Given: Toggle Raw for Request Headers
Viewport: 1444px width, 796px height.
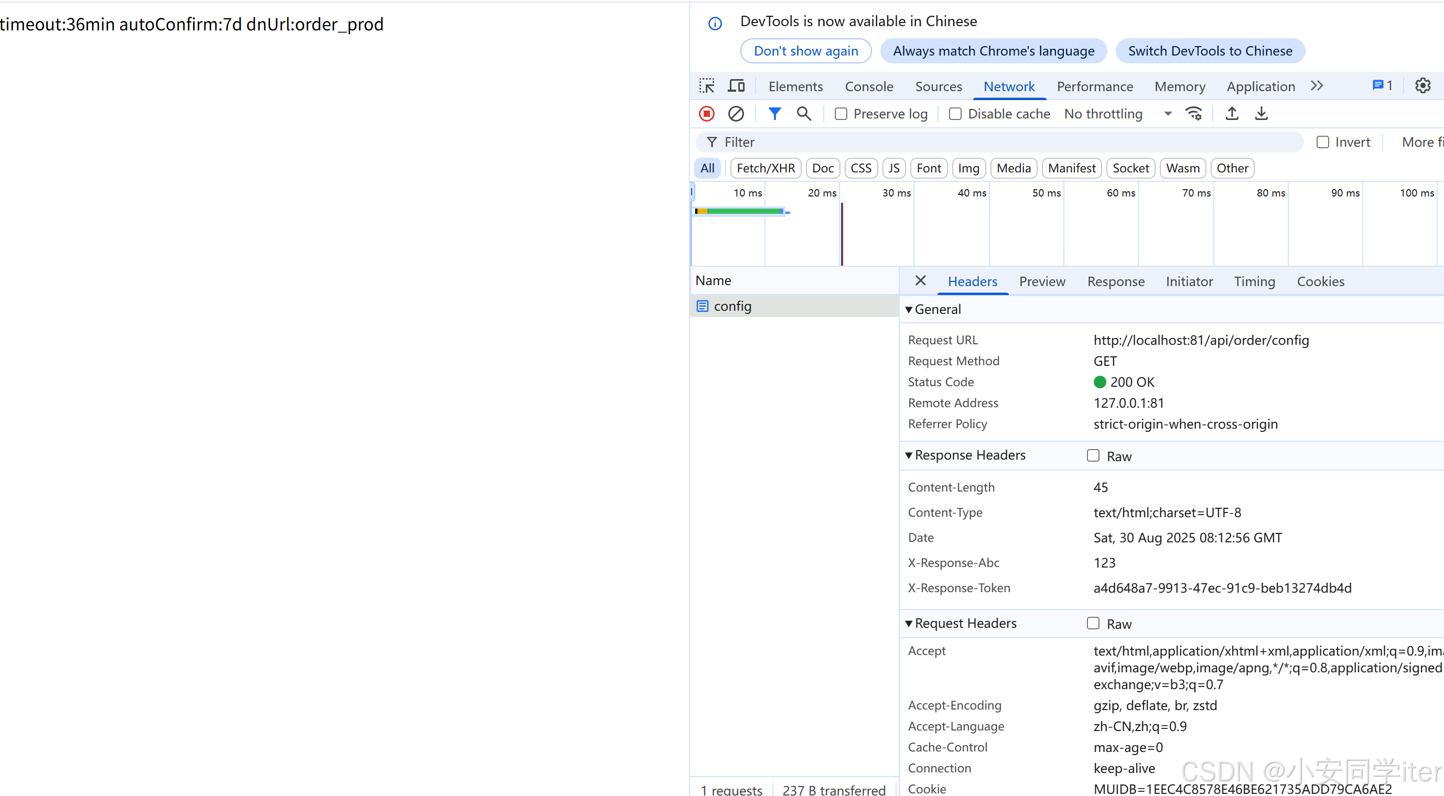Looking at the screenshot, I should [x=1093, y=624].
